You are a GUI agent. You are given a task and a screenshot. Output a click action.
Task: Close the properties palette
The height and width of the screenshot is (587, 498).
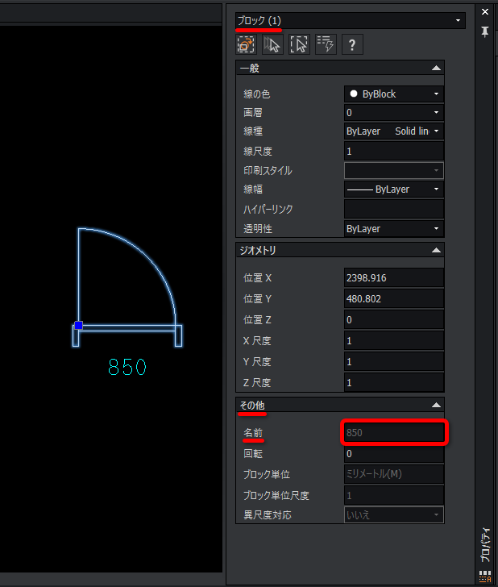coord(484,12)
